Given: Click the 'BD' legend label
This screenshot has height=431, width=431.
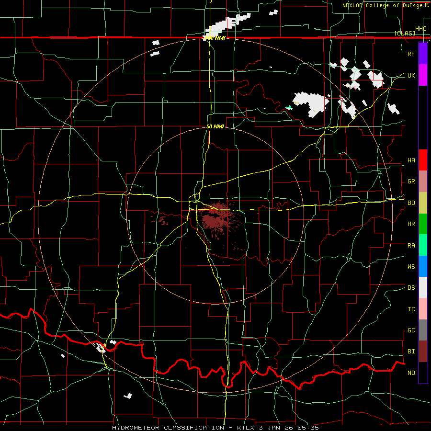Looking at the screenshot, I should coord(411,203).
